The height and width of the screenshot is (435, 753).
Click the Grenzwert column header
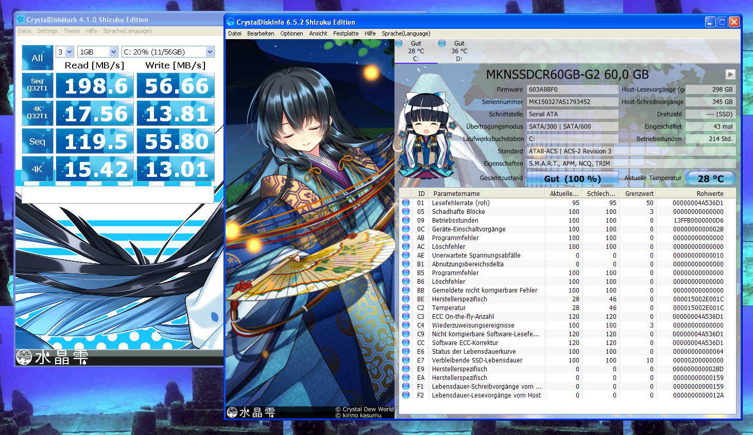tap(638, 193)
